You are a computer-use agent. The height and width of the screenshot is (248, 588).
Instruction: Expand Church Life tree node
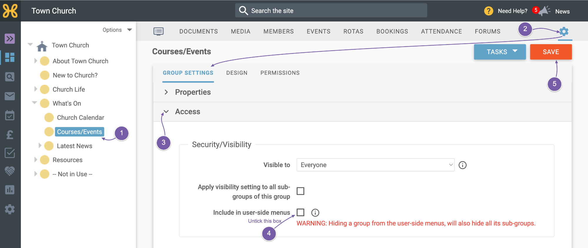pyautogui.click(x=36, y=89)
